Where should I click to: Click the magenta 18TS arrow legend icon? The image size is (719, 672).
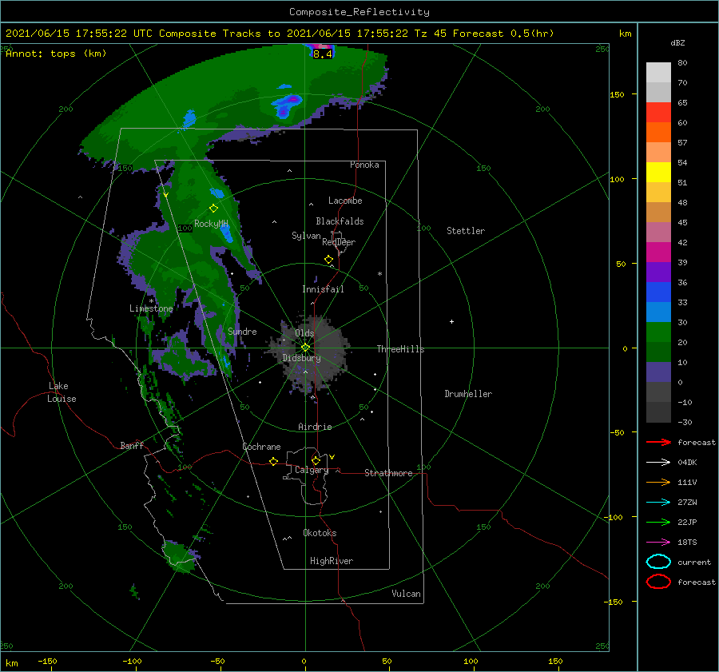pyautogui.click(x=658, y=543)
